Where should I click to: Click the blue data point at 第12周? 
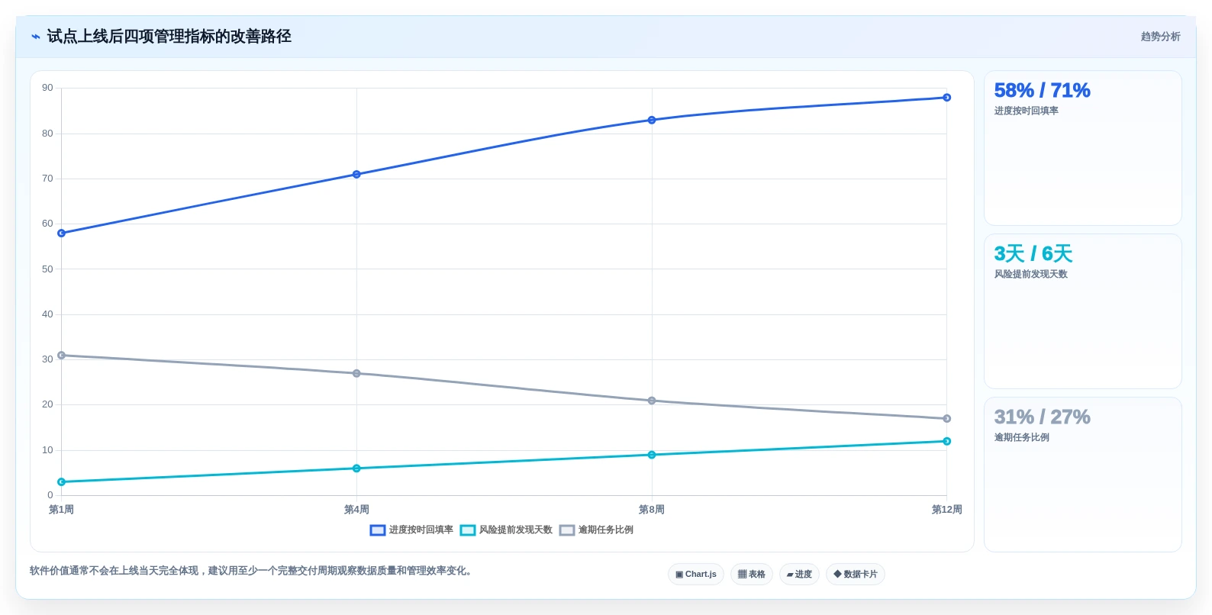click(x=947, y=98)
